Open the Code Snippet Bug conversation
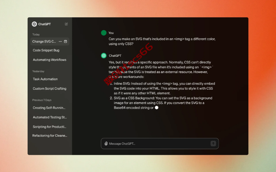The image size is (276, 172). click(x=46, y=50)
